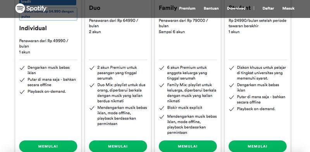Screen dimensions: 310x152
Task: Click Masuk to log in
Action: pyautogui.click(x=288, y=9)
